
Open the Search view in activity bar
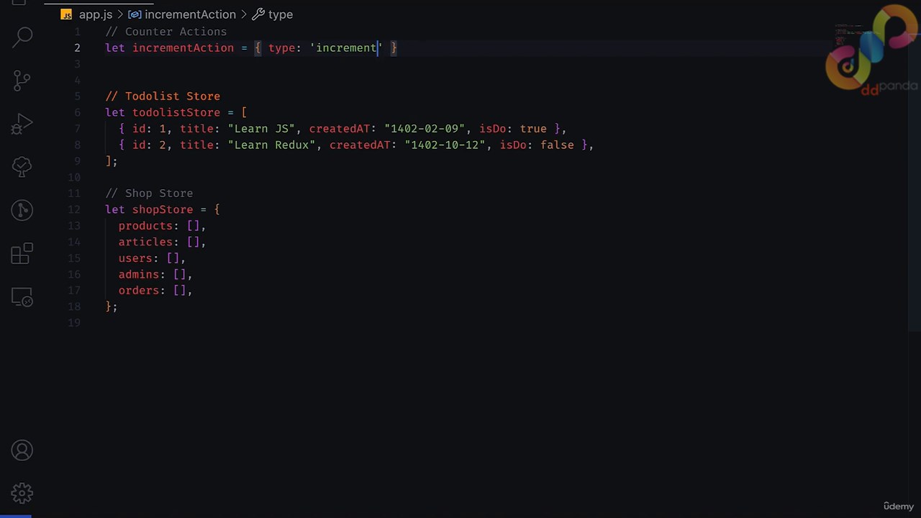tap(22, 36)
